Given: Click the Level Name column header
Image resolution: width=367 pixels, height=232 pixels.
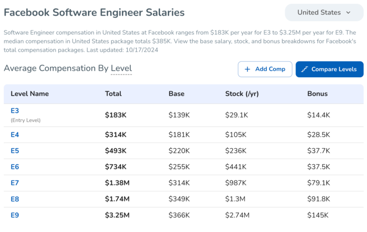Looking at the screenshot, I should pos(30,94).
